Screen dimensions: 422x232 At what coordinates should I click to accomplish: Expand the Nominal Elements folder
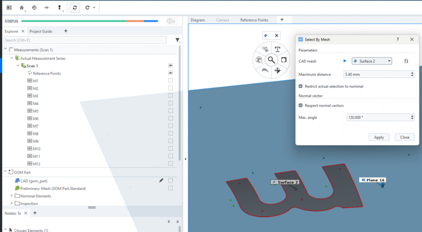tap(12, 196)
